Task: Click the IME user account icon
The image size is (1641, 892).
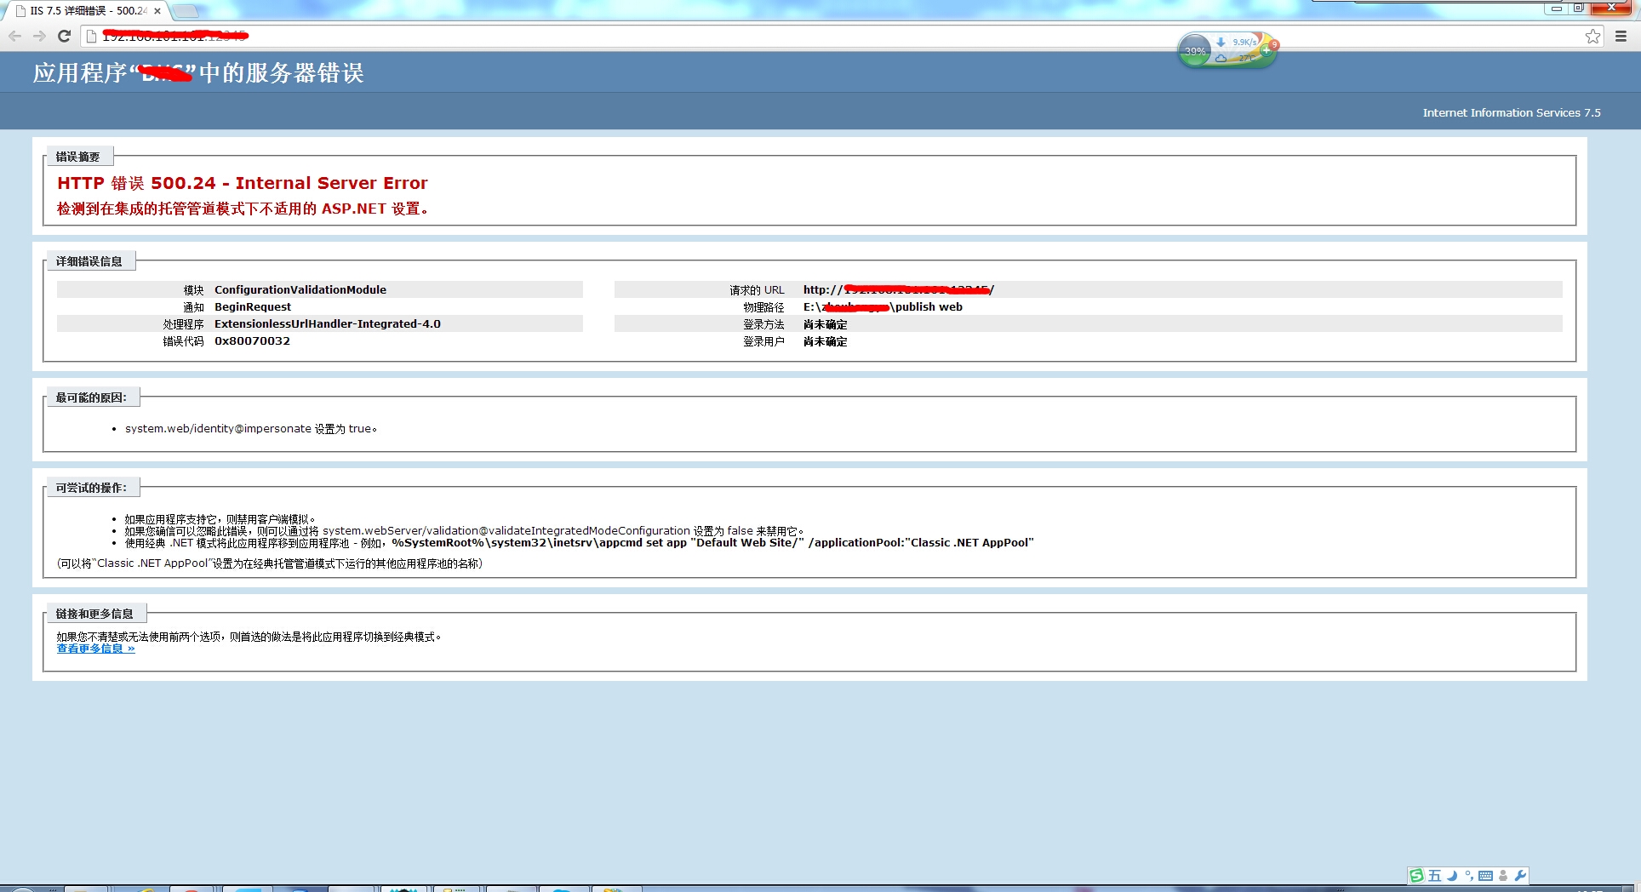Action: point(1503,876)
